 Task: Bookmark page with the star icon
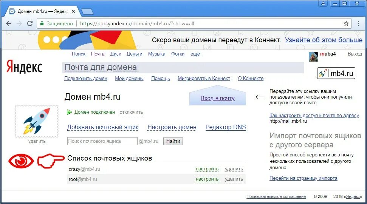coord(346,23)
